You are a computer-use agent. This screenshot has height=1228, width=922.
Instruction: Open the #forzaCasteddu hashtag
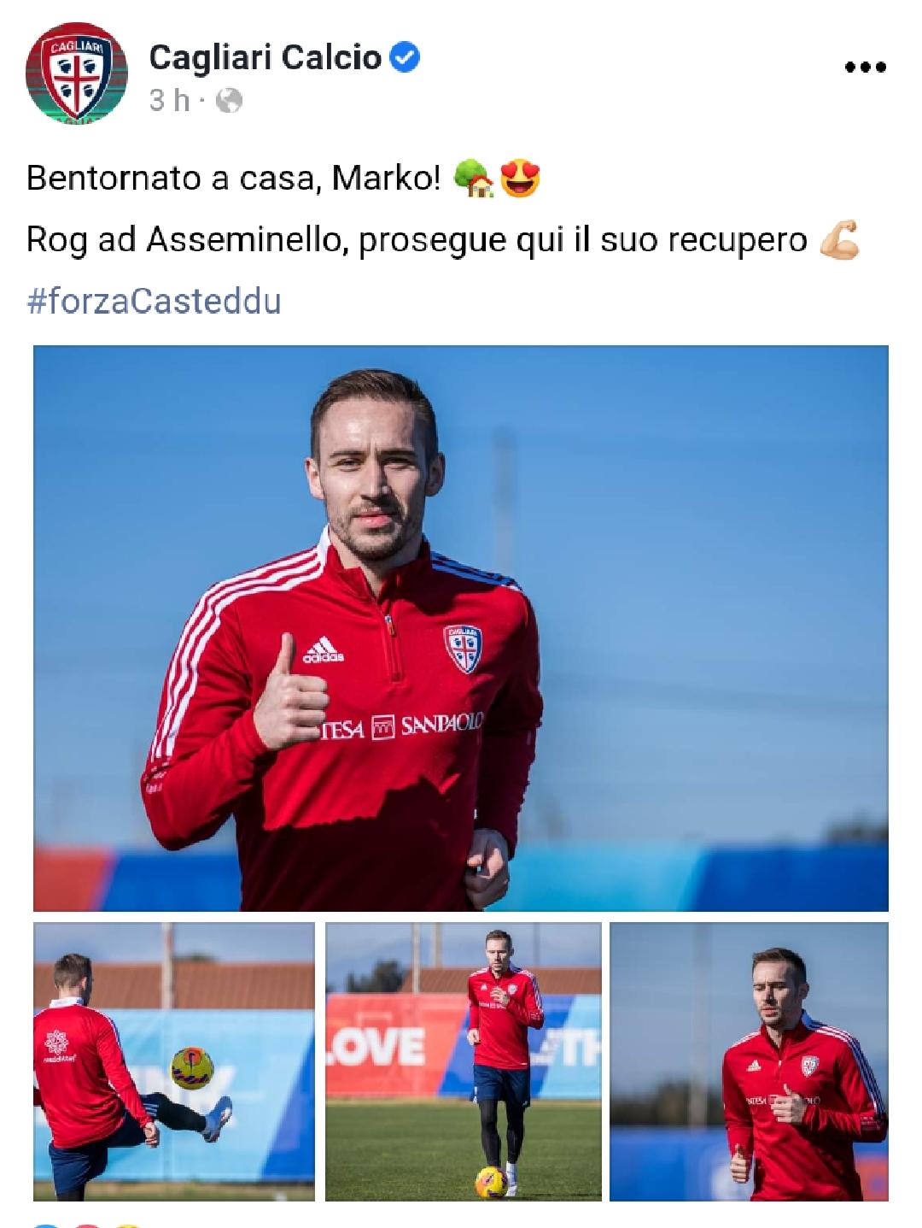coord(154,302)
